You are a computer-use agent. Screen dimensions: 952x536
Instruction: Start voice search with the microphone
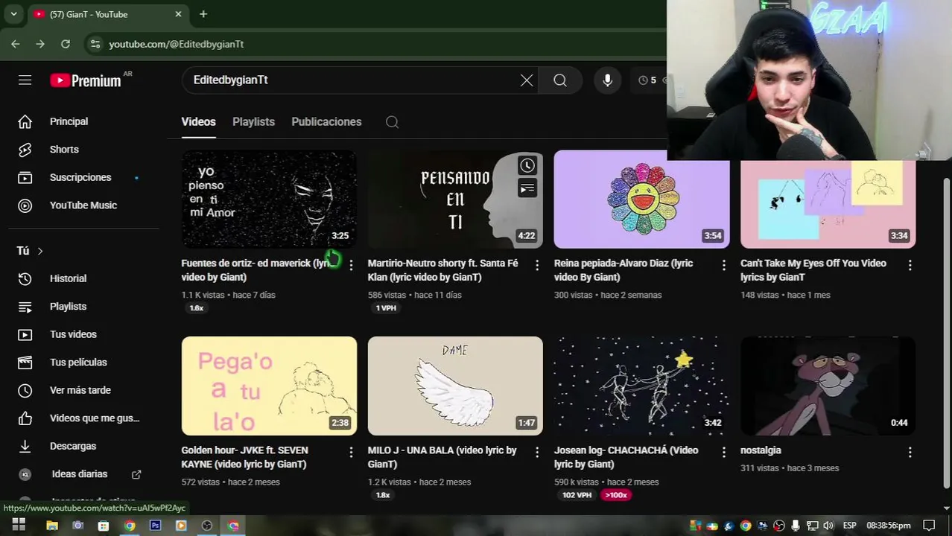click(x=608, y=80)
